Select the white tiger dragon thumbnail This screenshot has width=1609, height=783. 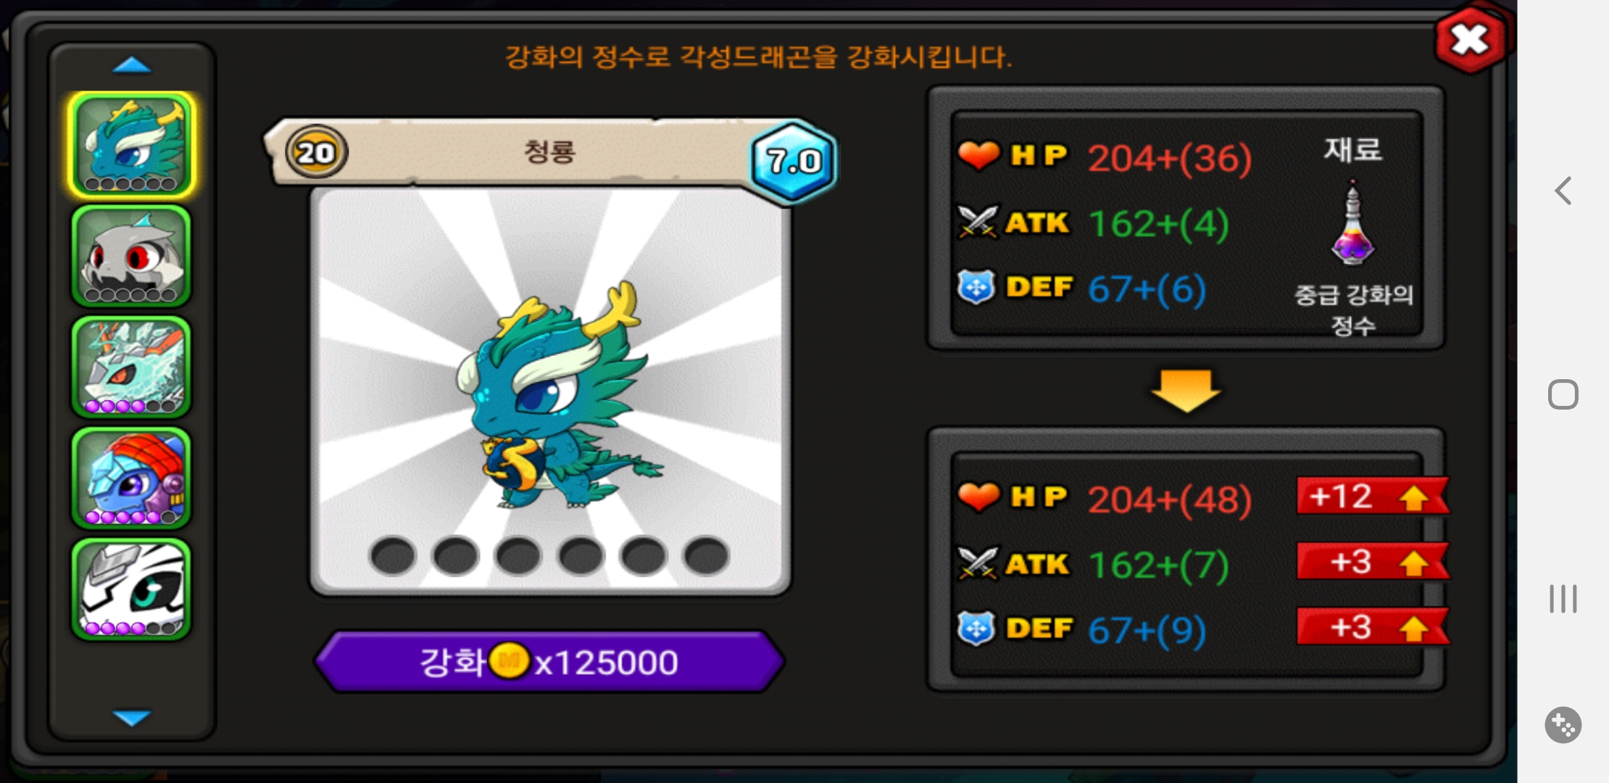(x=131, y=589)
